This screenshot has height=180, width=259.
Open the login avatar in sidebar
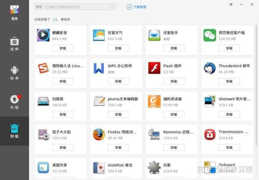pyautogui.click(x=15, y=10)
